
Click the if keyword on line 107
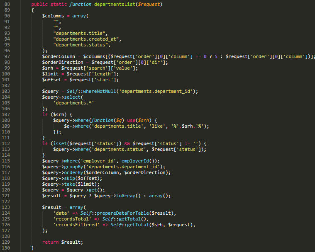tap(45, 114)
